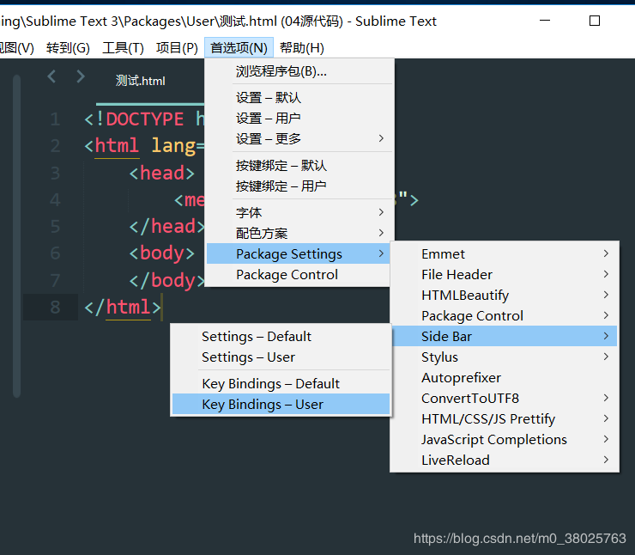Choose Key Bindings – Default entry

pos(281,383)
